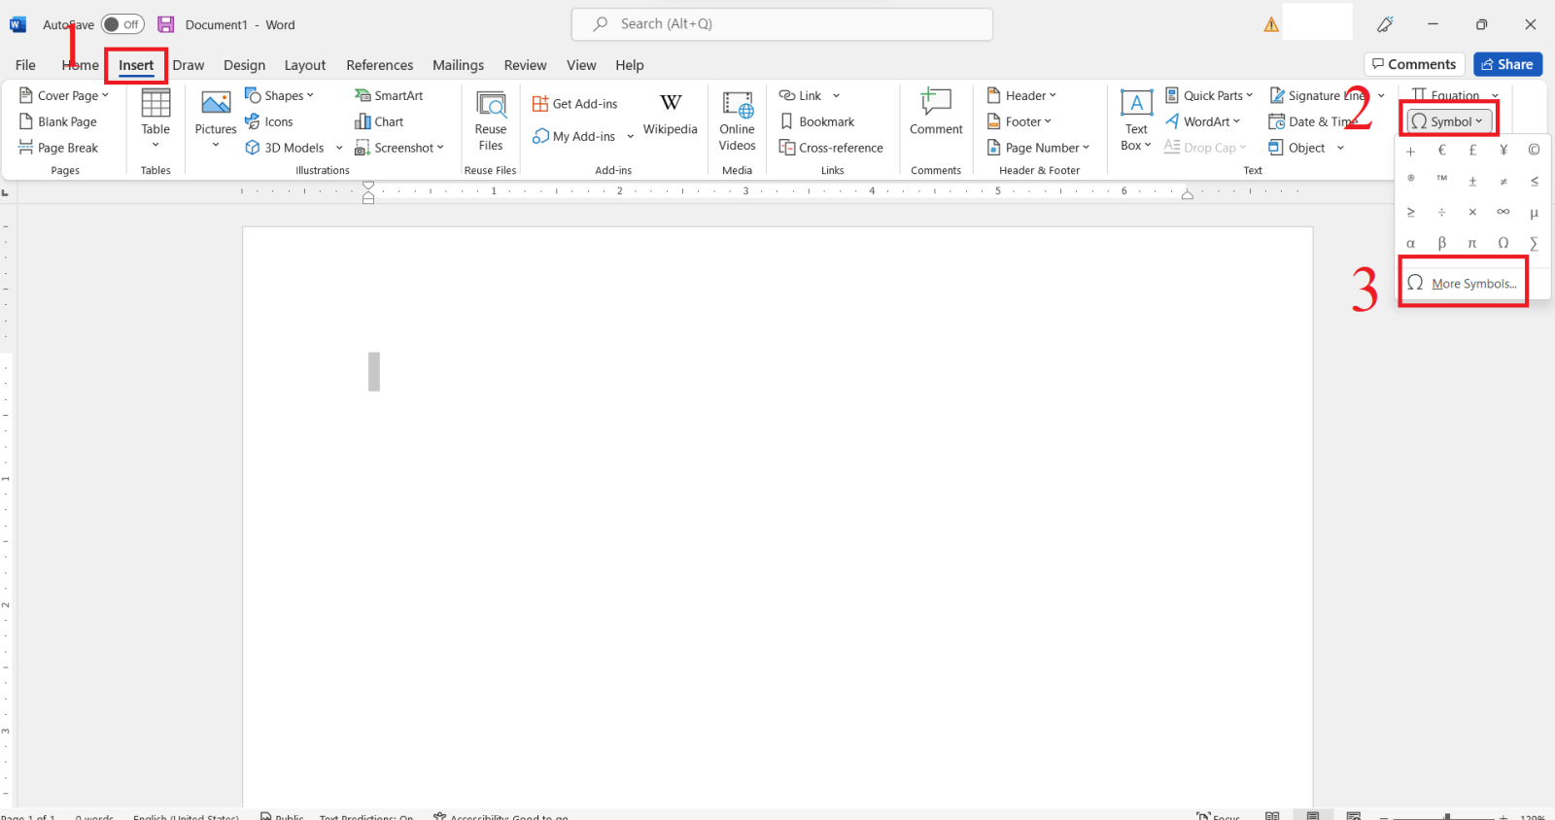Insert a Cross-reference

(x=832, y=148)
